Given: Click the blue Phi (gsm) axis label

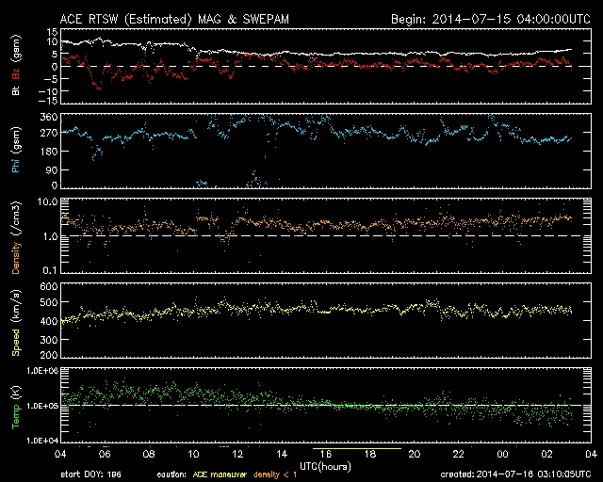Looking at the screenshot, I should click(x=14, y=150).
